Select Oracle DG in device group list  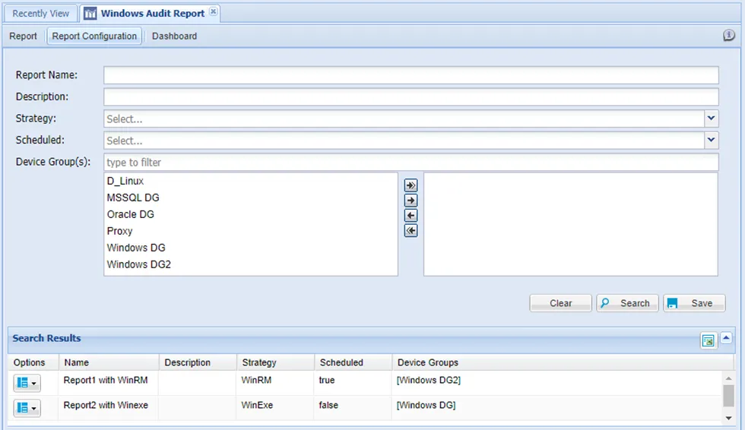pos(251,214)
